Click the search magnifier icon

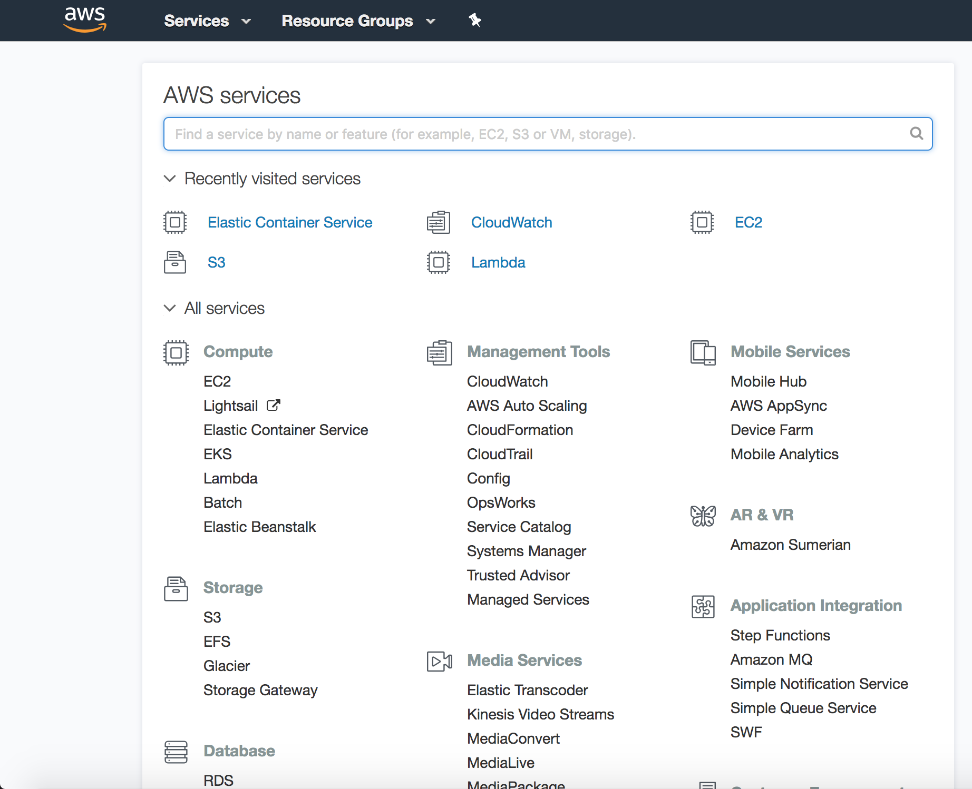pos(916,134)
